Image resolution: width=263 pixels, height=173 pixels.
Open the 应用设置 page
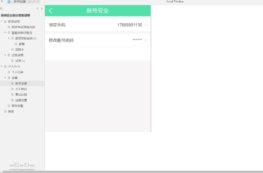[21, 100]
